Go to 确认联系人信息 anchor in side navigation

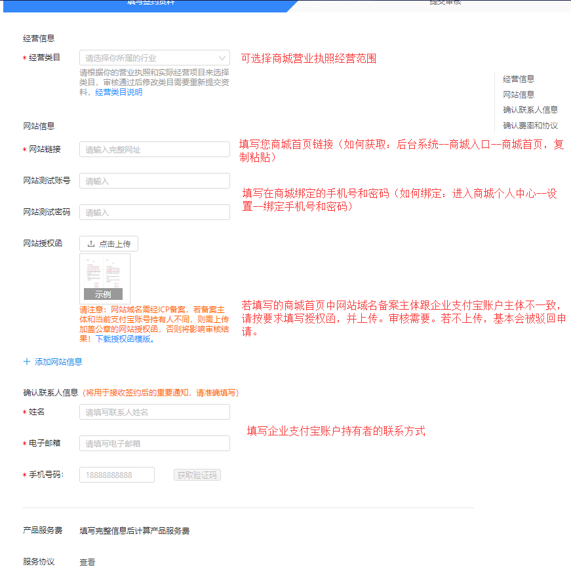530,110
